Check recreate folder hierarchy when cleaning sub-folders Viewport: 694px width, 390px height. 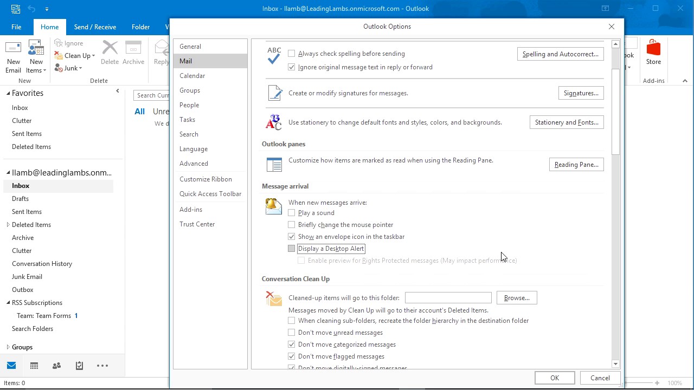point(292,321)
